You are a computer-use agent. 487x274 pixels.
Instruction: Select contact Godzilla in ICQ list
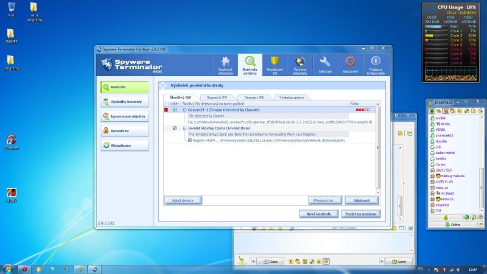441,141
